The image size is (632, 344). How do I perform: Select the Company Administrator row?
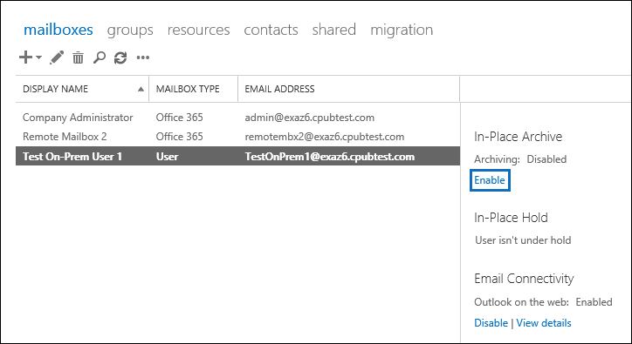coord(237,118)
